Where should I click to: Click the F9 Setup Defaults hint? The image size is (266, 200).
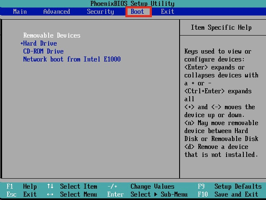(x=229, y=186)
